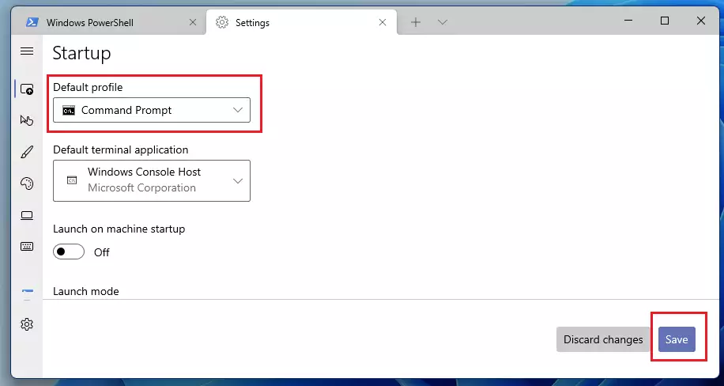Close the Terminal window
Image resolution: width=724 pixels, height=386 pixels.
[x=701, y=21]
